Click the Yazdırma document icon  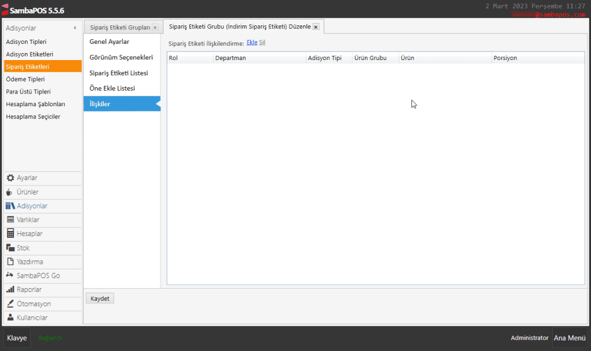(x=10, y=262)
